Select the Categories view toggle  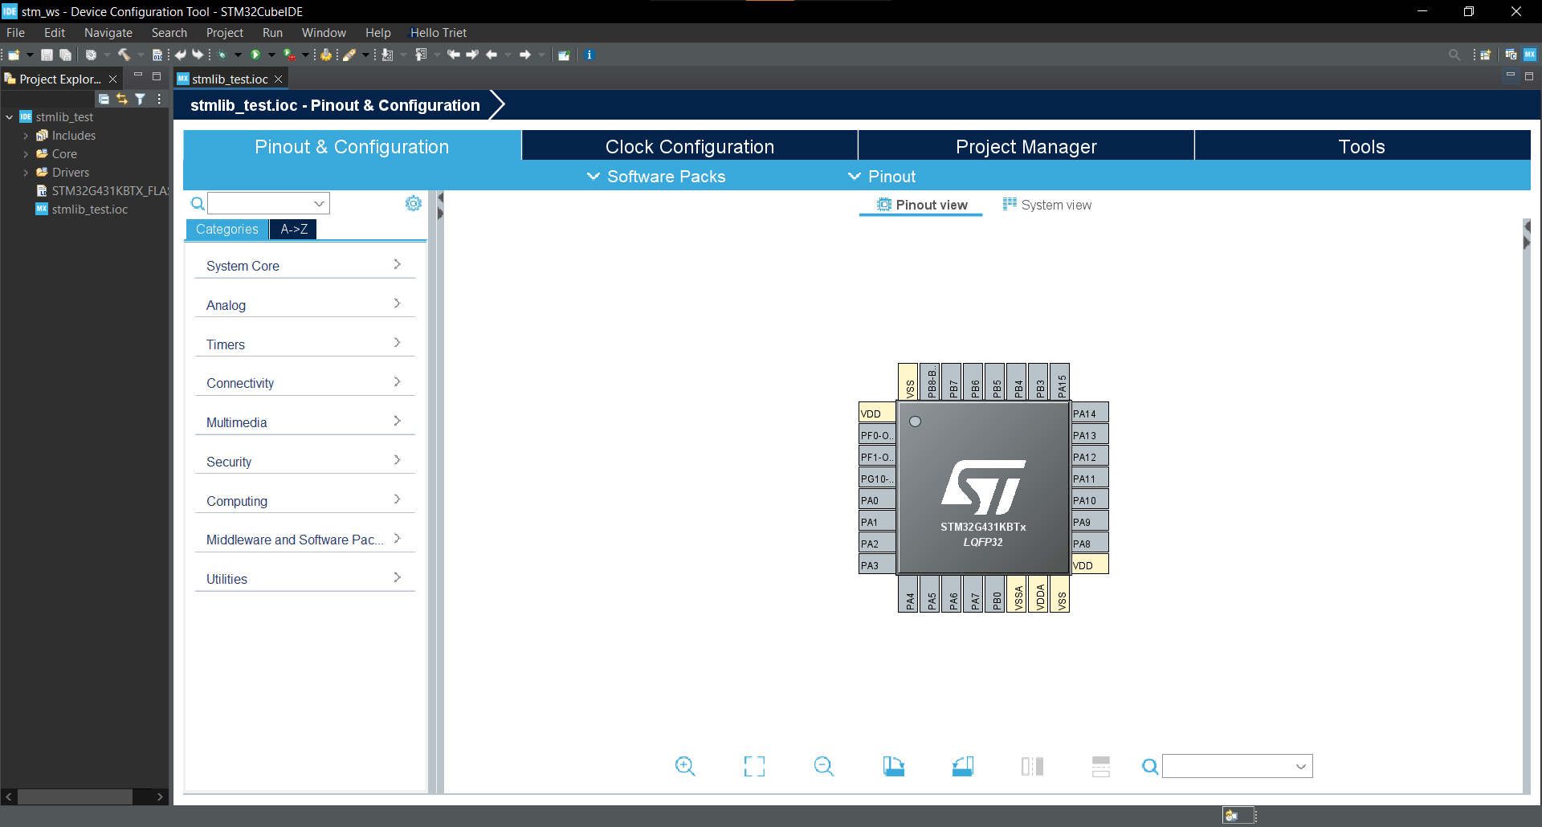click(x=227, y=229)
